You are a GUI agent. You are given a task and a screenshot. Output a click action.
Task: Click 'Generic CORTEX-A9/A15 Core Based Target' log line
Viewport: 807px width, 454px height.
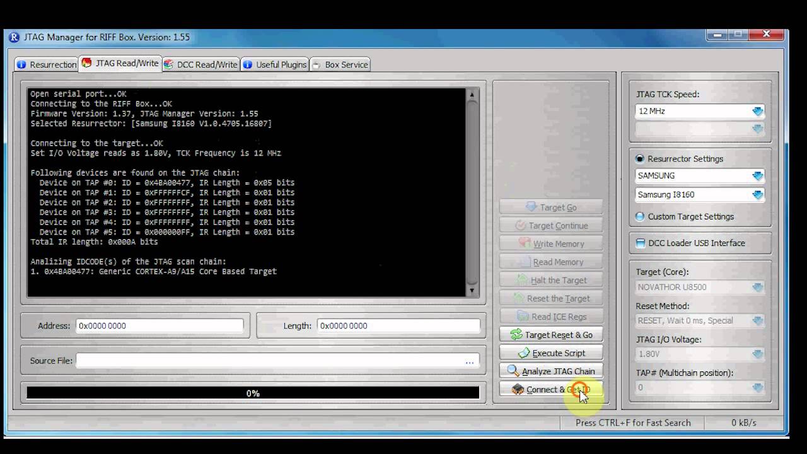pos(153,271)
